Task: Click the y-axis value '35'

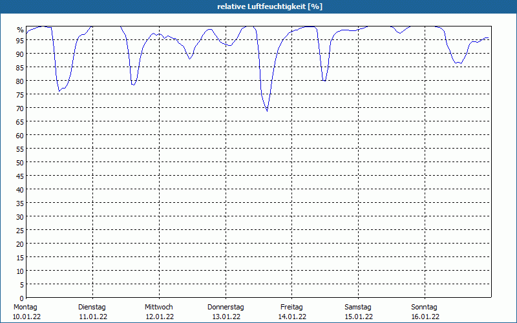Action: [20, 203]
